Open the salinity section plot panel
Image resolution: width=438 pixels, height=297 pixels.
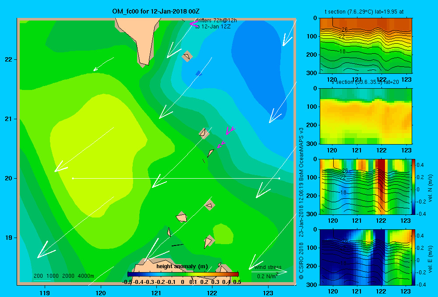click(x=366, y=116)
